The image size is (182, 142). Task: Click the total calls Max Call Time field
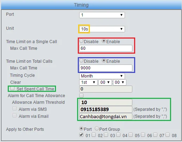[x=106, y=68]
